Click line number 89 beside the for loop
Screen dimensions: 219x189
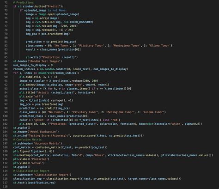6,73
